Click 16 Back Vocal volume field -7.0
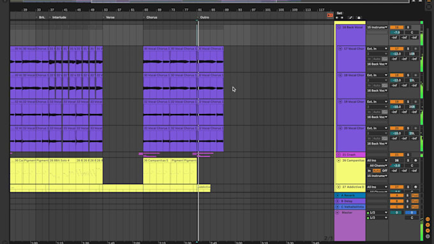This screenshot has height=244, width=434. 396,32
